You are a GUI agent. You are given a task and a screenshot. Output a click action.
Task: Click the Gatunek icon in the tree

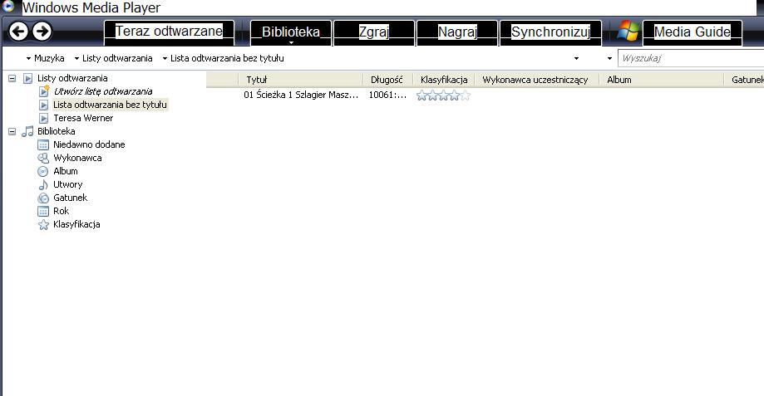click(43, 198)
